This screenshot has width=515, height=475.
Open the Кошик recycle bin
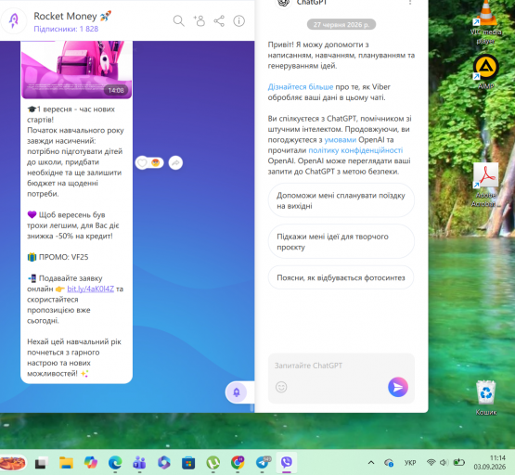[485, 398]
